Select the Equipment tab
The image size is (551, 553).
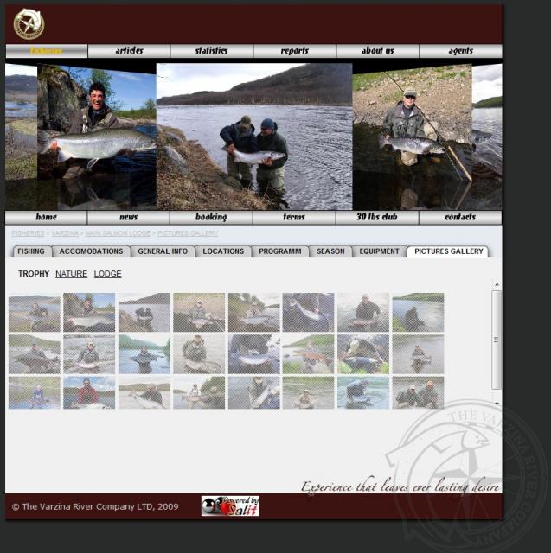[379, 251]
